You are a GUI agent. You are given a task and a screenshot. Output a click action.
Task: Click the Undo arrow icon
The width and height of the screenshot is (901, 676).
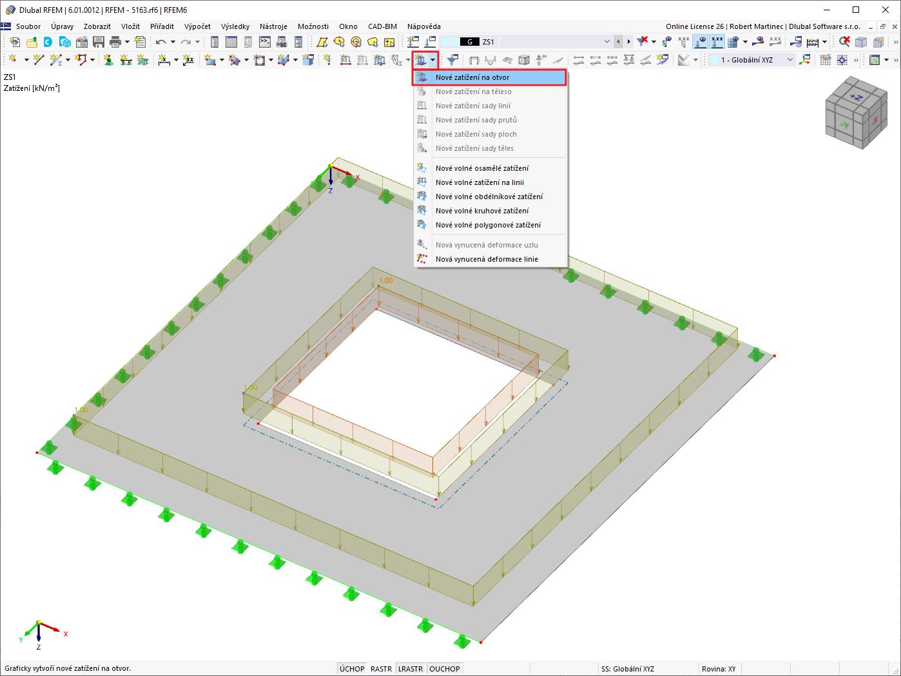coord(160,42)
